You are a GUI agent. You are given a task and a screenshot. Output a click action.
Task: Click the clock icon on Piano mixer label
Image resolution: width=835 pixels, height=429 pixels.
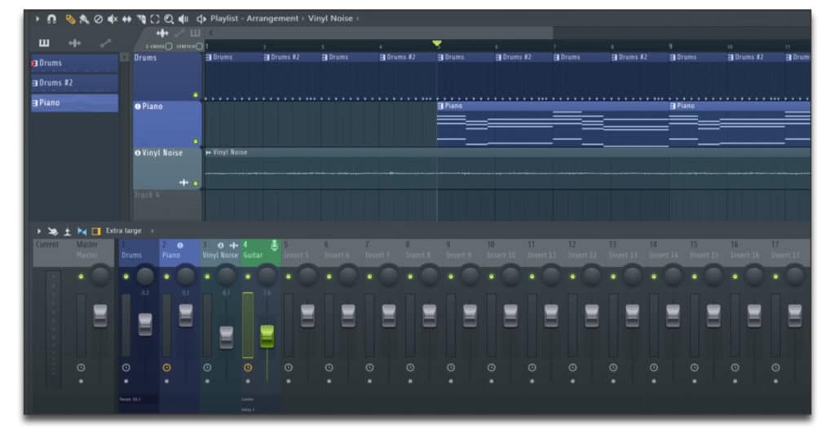(180, 245)
